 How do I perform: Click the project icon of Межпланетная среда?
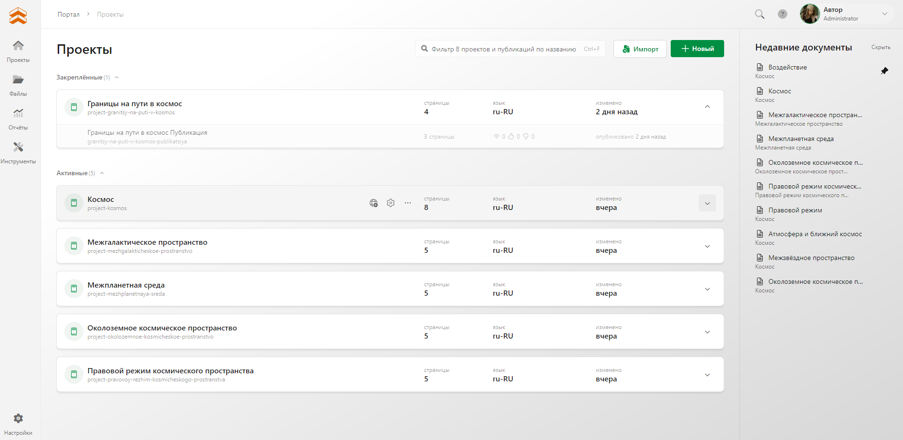tap(74, 289)
